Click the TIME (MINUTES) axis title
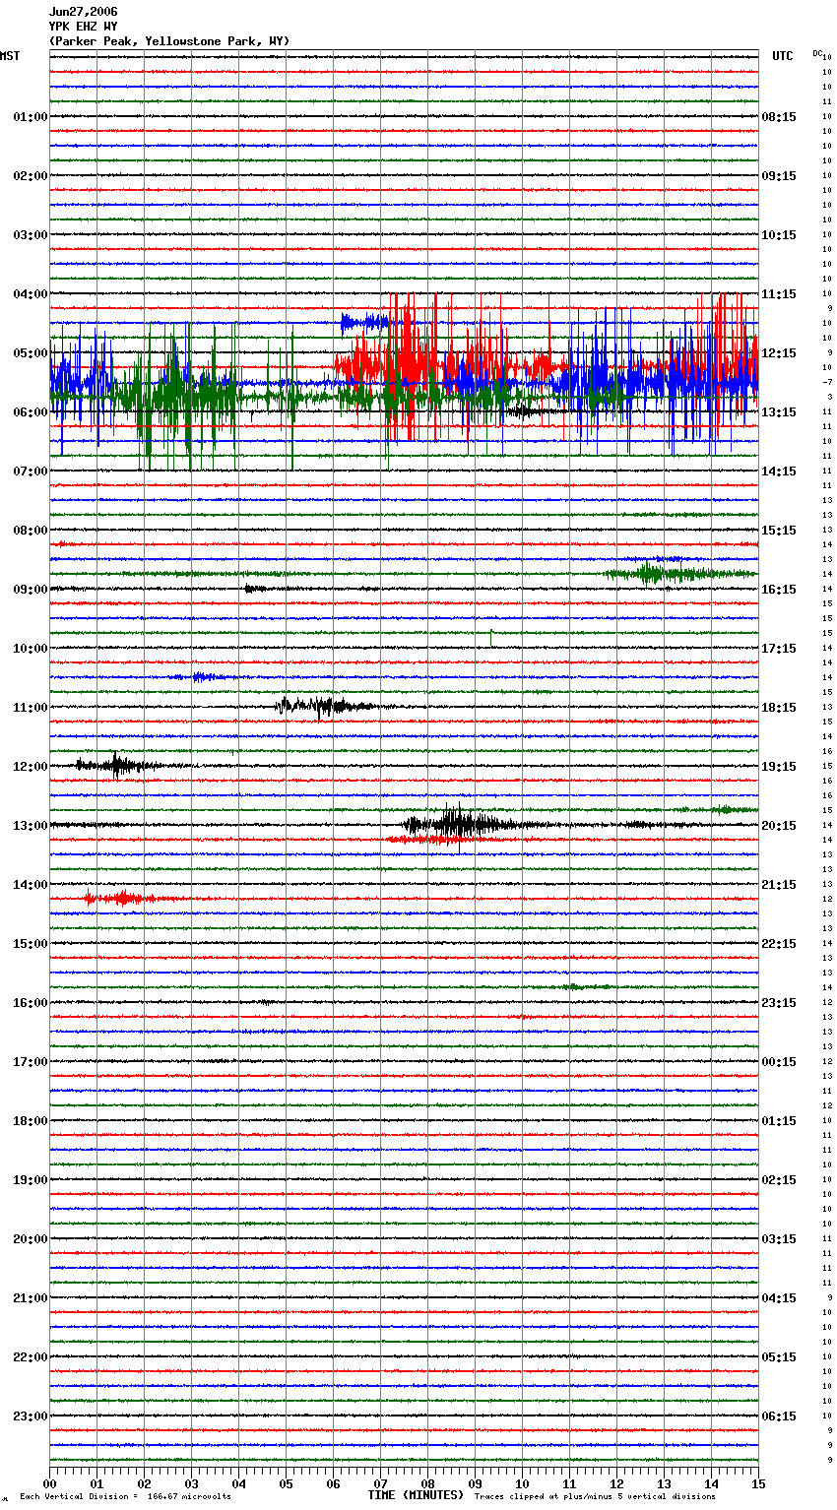This screenshot has height=1510, width=837. [x=416, y=1495]
